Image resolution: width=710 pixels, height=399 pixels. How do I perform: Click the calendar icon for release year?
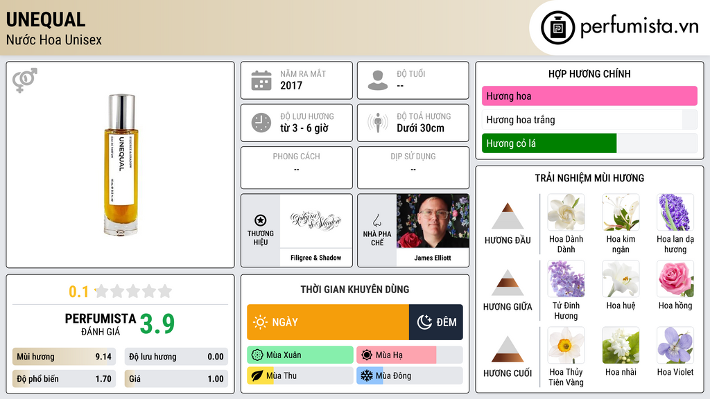(x=261, y=80)
